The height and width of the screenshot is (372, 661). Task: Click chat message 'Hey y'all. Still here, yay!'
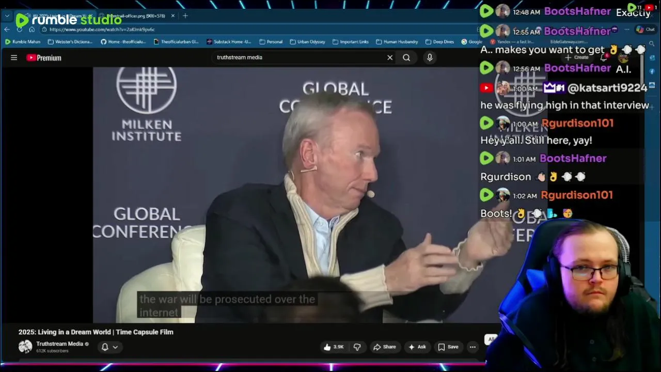[536, 141]
